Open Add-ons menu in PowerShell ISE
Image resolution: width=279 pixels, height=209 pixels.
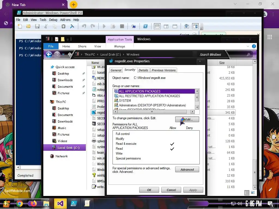point(65,20)
